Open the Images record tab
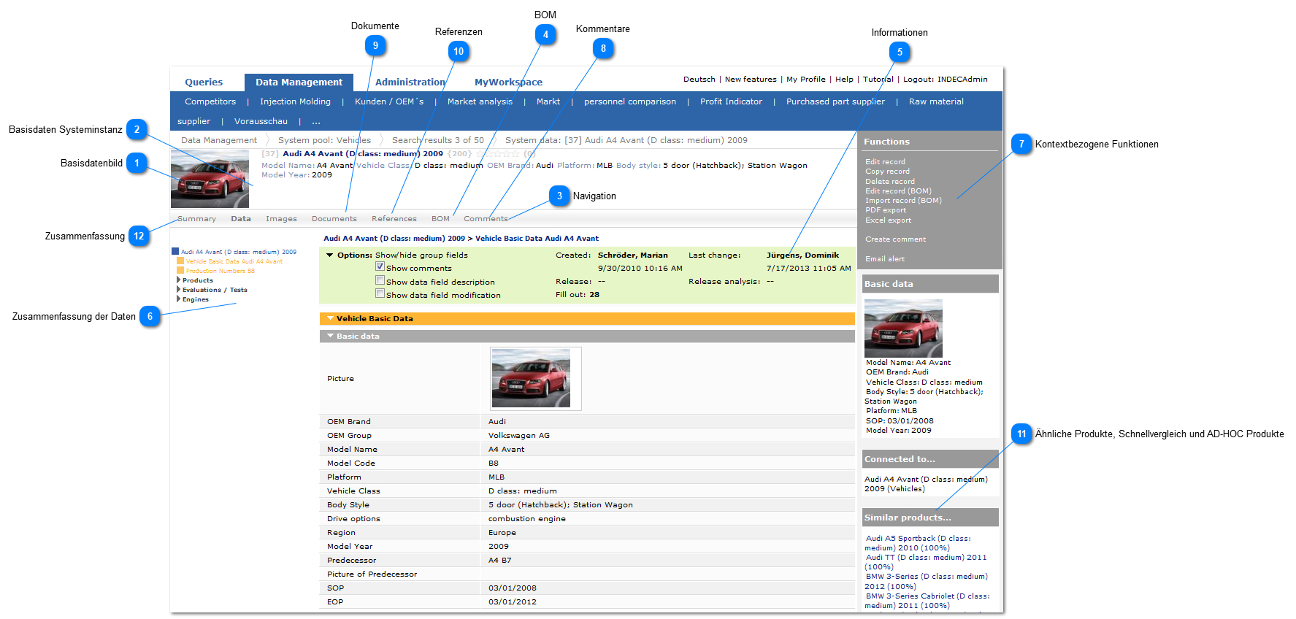 pyautogui.click(x=281, y=219)
